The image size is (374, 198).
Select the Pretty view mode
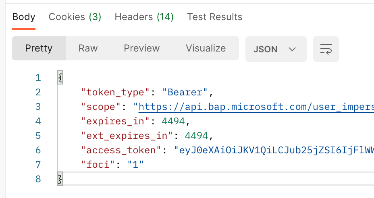click(x=39, y=48)
